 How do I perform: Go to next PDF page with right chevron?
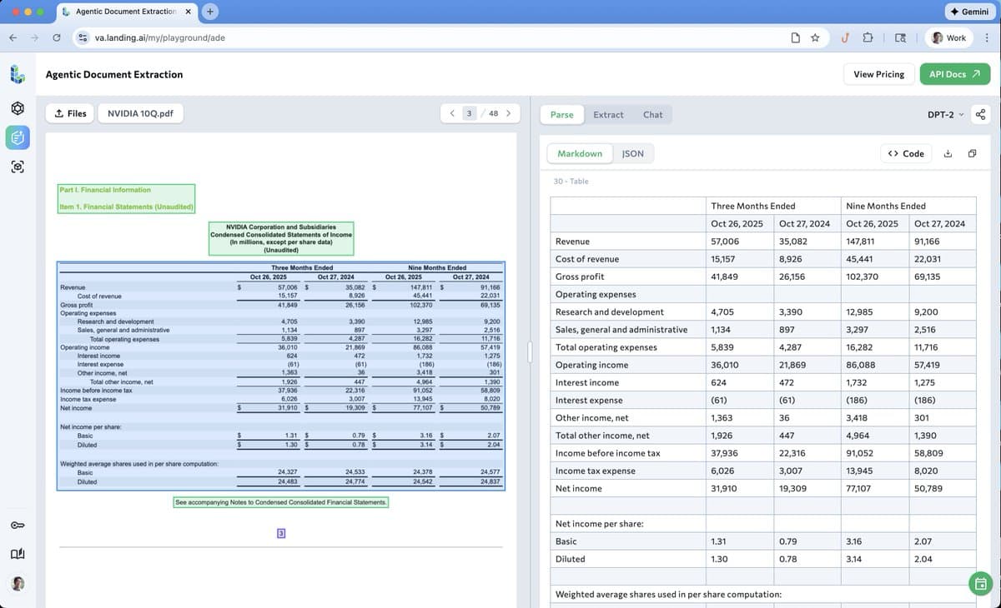tap(508, 113)
